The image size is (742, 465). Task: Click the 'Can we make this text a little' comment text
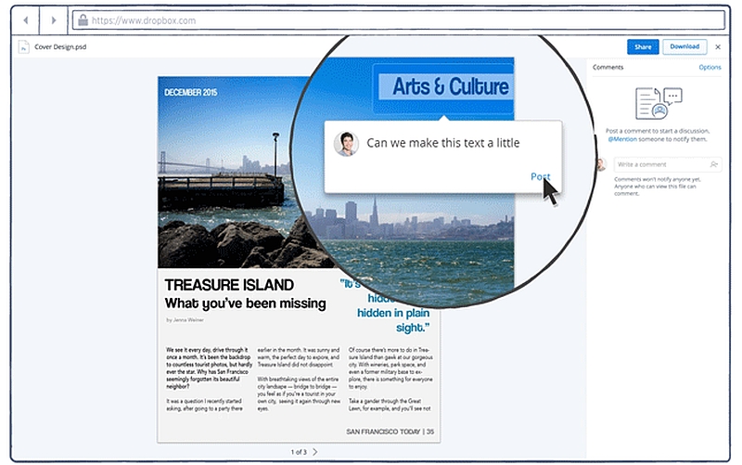pyautogui.click(x=443, y=143)
